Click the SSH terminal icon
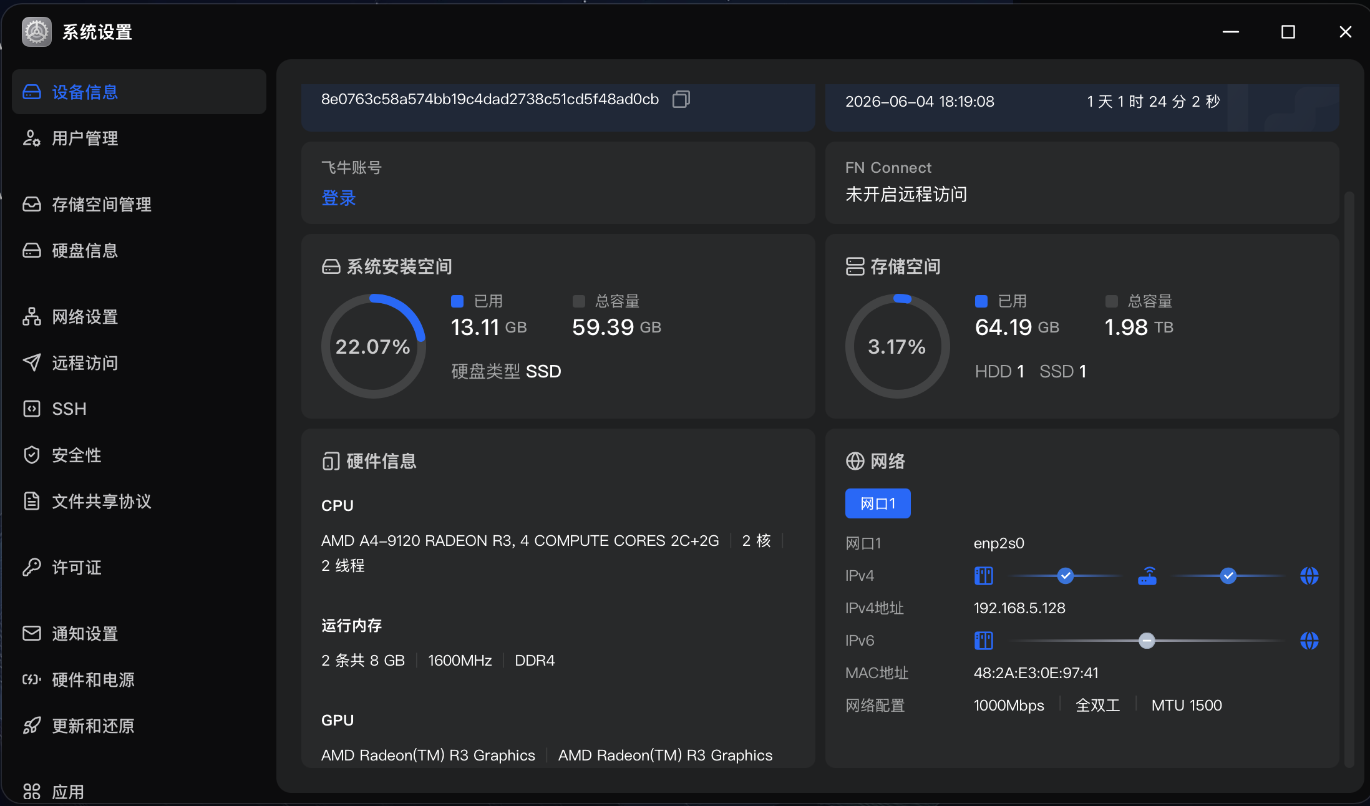The image size is (1370, 806). (x=32, y=409)
